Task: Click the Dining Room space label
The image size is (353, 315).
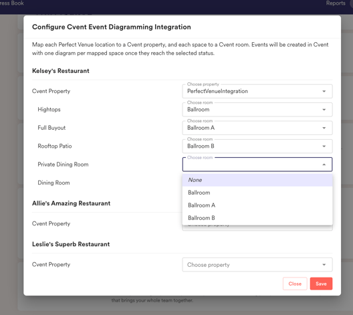Action: [x=53, y=183]
